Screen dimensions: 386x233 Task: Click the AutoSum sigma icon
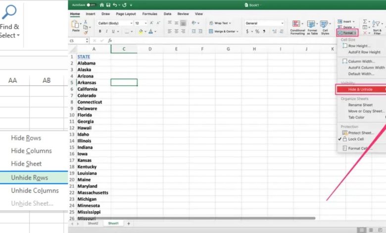(x=365, y=21)
